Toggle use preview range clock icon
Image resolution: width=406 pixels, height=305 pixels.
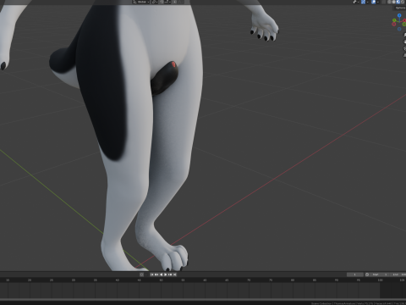pyautogui.click(x=367, y=274)
